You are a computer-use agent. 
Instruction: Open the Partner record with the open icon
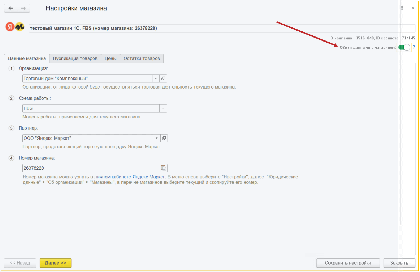click(164, 138)
